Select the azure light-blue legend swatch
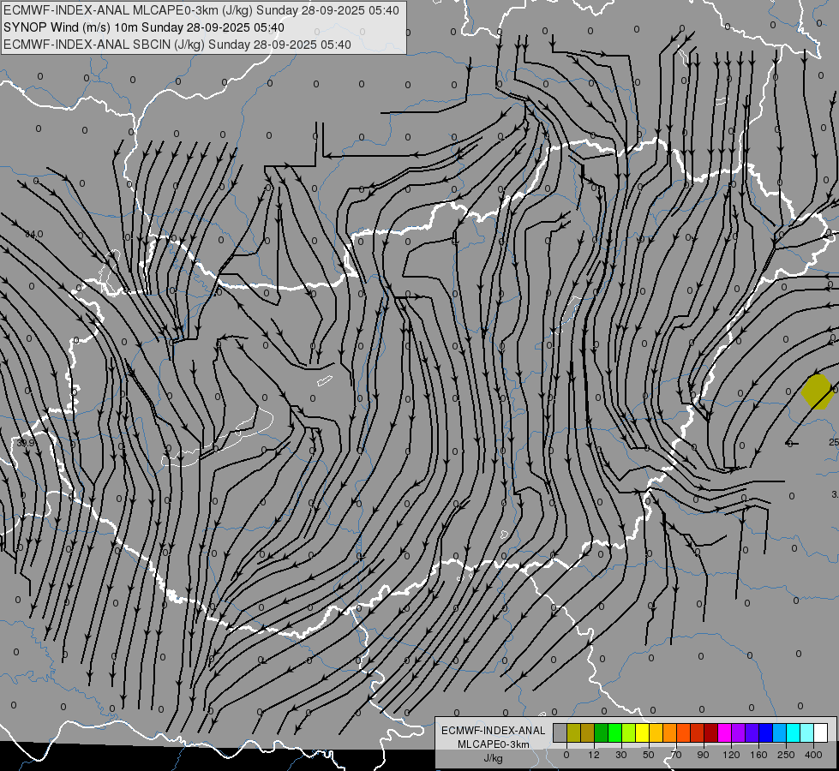The image size is (839, 771). pyautogui.click(x=780, y=732)
